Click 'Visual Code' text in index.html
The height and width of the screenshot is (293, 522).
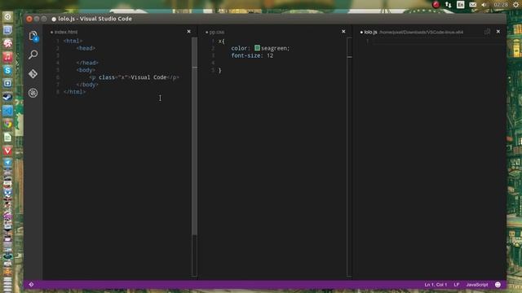point(148,77)
